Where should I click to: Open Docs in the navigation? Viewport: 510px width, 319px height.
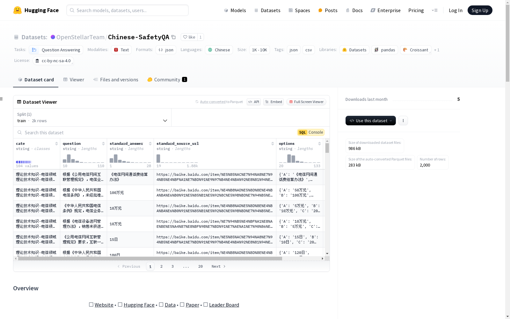[x=354, y=10]
